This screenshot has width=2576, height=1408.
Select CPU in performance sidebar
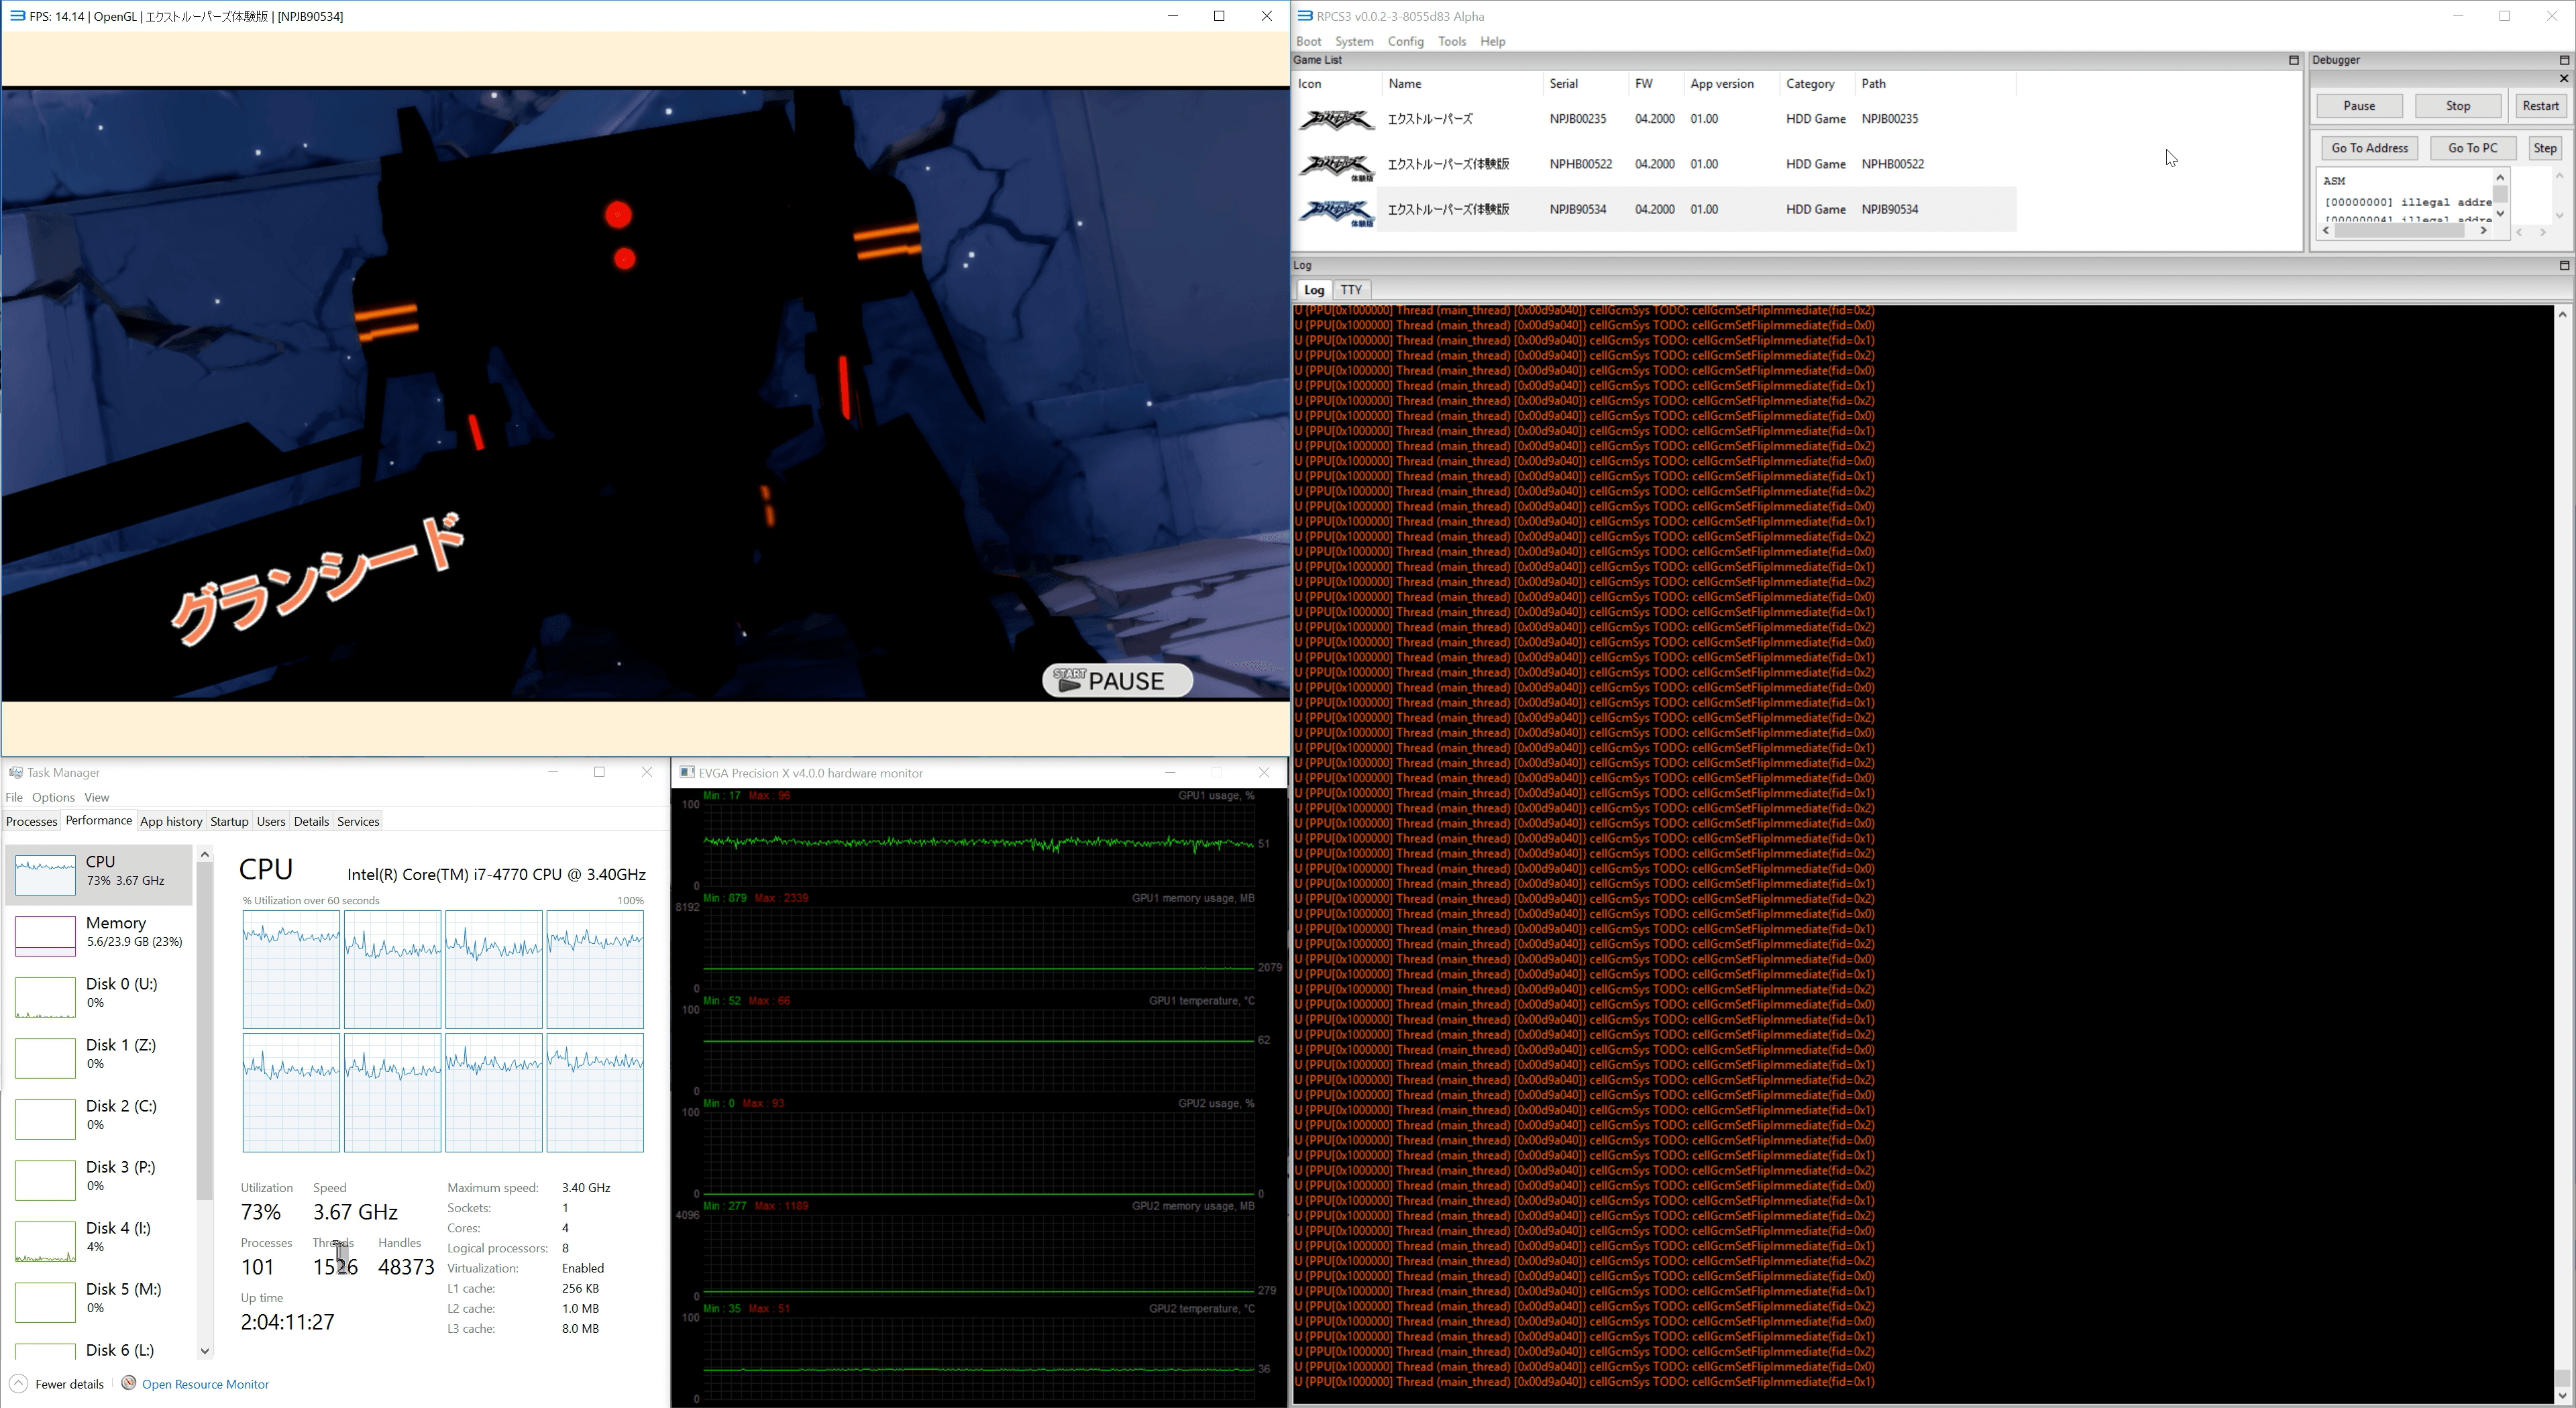pyautogui.click(x=99, y=874)
